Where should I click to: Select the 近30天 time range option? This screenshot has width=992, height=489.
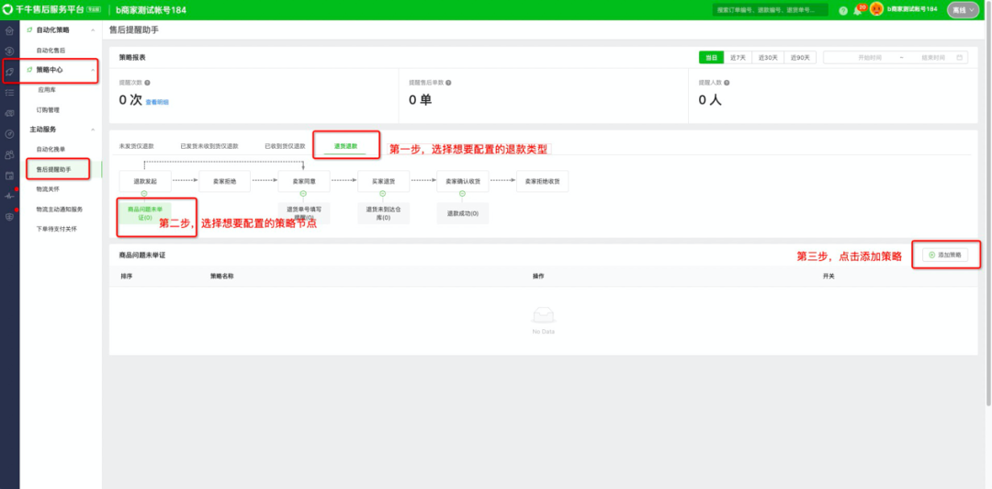[769, 57]
